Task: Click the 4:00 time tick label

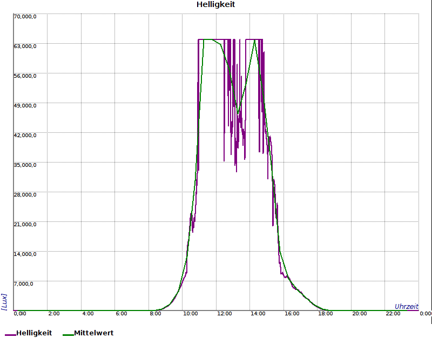Action: pos(88,314)
